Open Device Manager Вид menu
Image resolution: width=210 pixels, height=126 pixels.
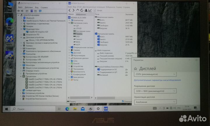coord(37,7)
